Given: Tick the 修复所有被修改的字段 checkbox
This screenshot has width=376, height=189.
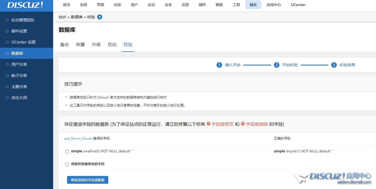Looking at the screenshot, I should (67, 164).
